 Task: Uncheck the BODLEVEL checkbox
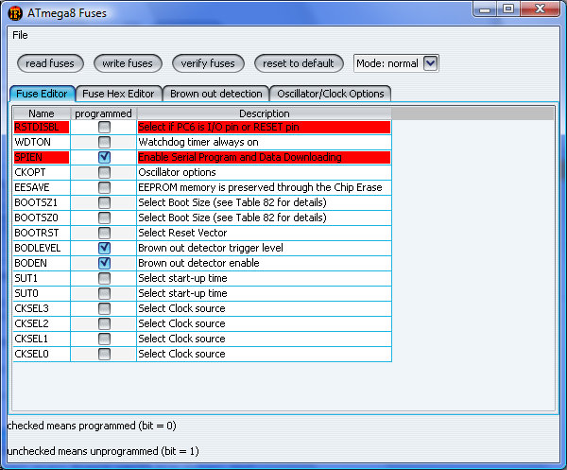point(104,248)
